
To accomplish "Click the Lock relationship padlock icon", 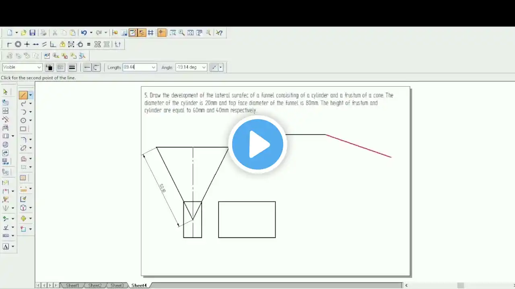I will 62,45.
